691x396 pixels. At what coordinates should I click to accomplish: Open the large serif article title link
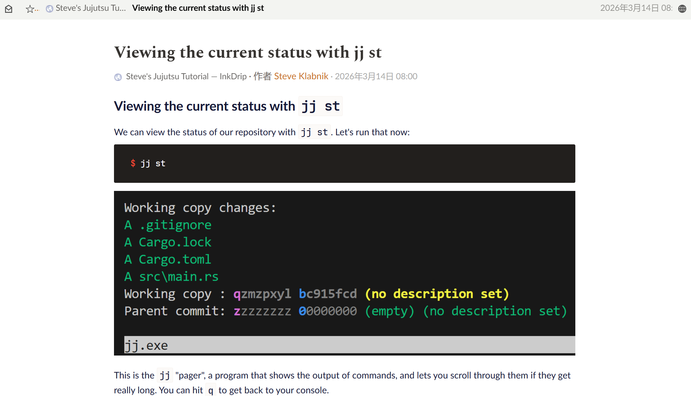click(x=248, y=52)
